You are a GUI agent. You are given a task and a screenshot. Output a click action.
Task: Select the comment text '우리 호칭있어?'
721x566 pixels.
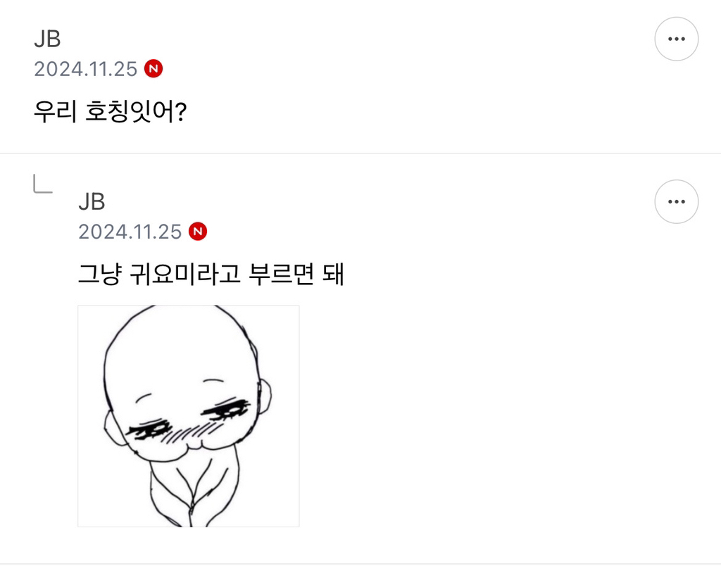coord(110,112)
